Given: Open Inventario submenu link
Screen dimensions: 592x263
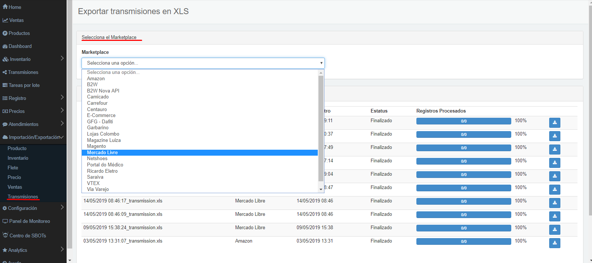Looking at the screenshot, I should click(18, 158).
